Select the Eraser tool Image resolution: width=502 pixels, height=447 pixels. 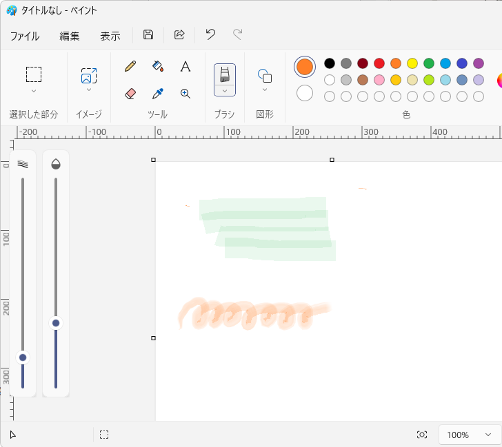click(x=130, y=93)
